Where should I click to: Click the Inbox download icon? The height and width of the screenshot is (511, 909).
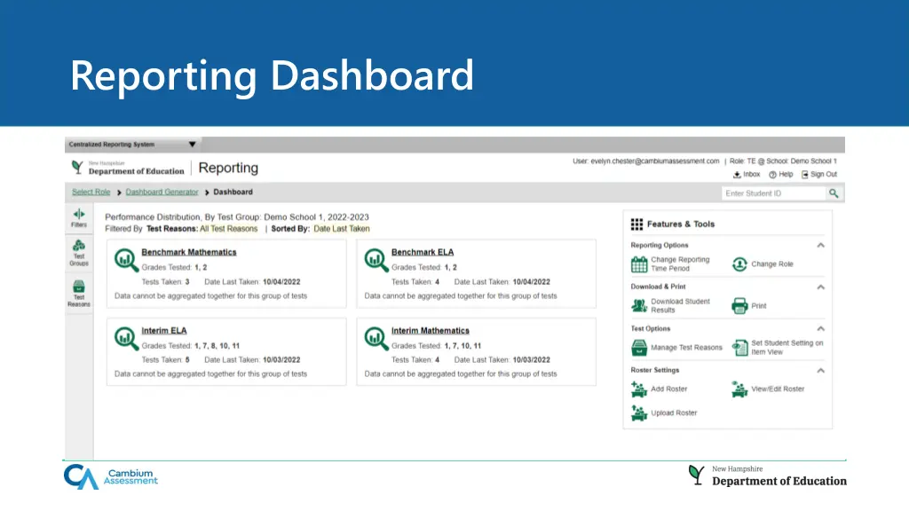[737, 175]
